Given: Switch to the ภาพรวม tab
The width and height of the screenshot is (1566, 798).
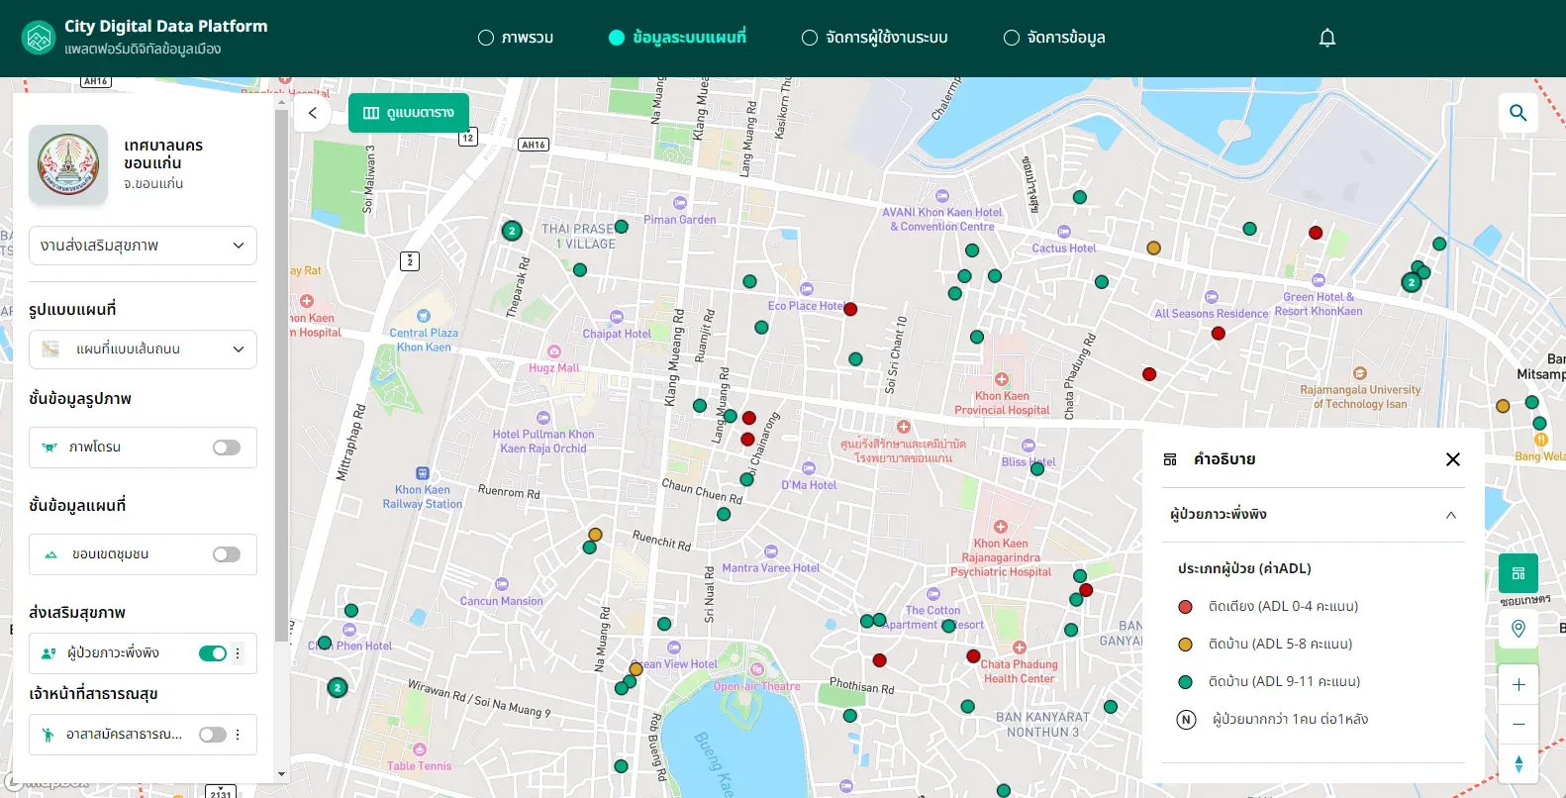Looking at the screenshot, I should click(x=516, y=38).
